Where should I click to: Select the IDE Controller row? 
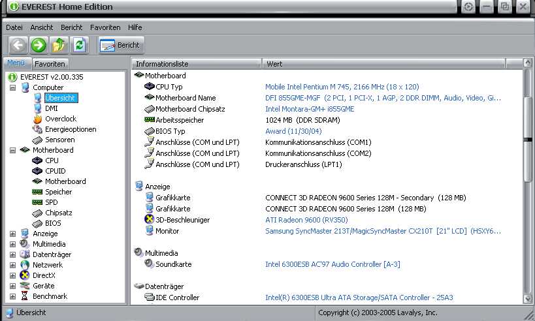coord(327,298)
